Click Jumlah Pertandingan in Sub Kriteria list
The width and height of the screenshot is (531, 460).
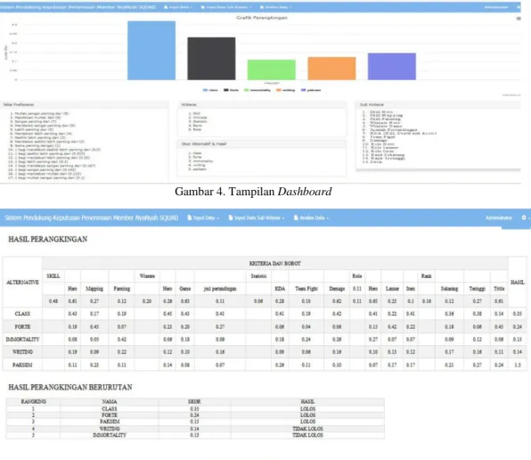click(x=393, y=130)
